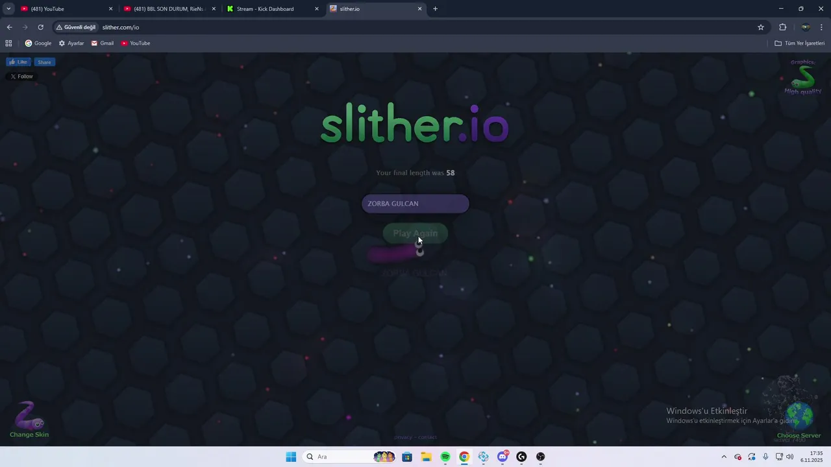Image resolution: width=831 pixels, height=467 pixels.
Task: Open the clock showing 17:35
Action: click(812, 457)
